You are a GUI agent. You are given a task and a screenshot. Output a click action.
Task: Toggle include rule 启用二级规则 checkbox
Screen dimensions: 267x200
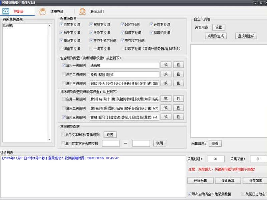(x=64, y=74)
